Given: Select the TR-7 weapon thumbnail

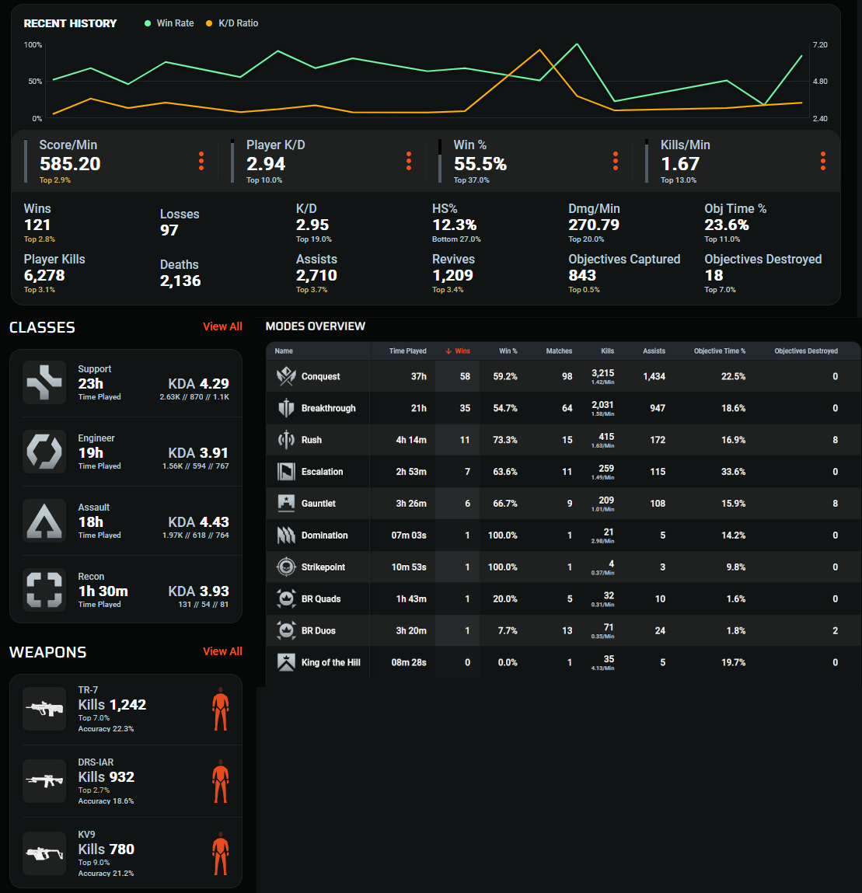Looking at the screenshot, I should (44, 709).
